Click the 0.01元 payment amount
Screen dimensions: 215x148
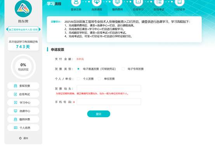point(80,59)
